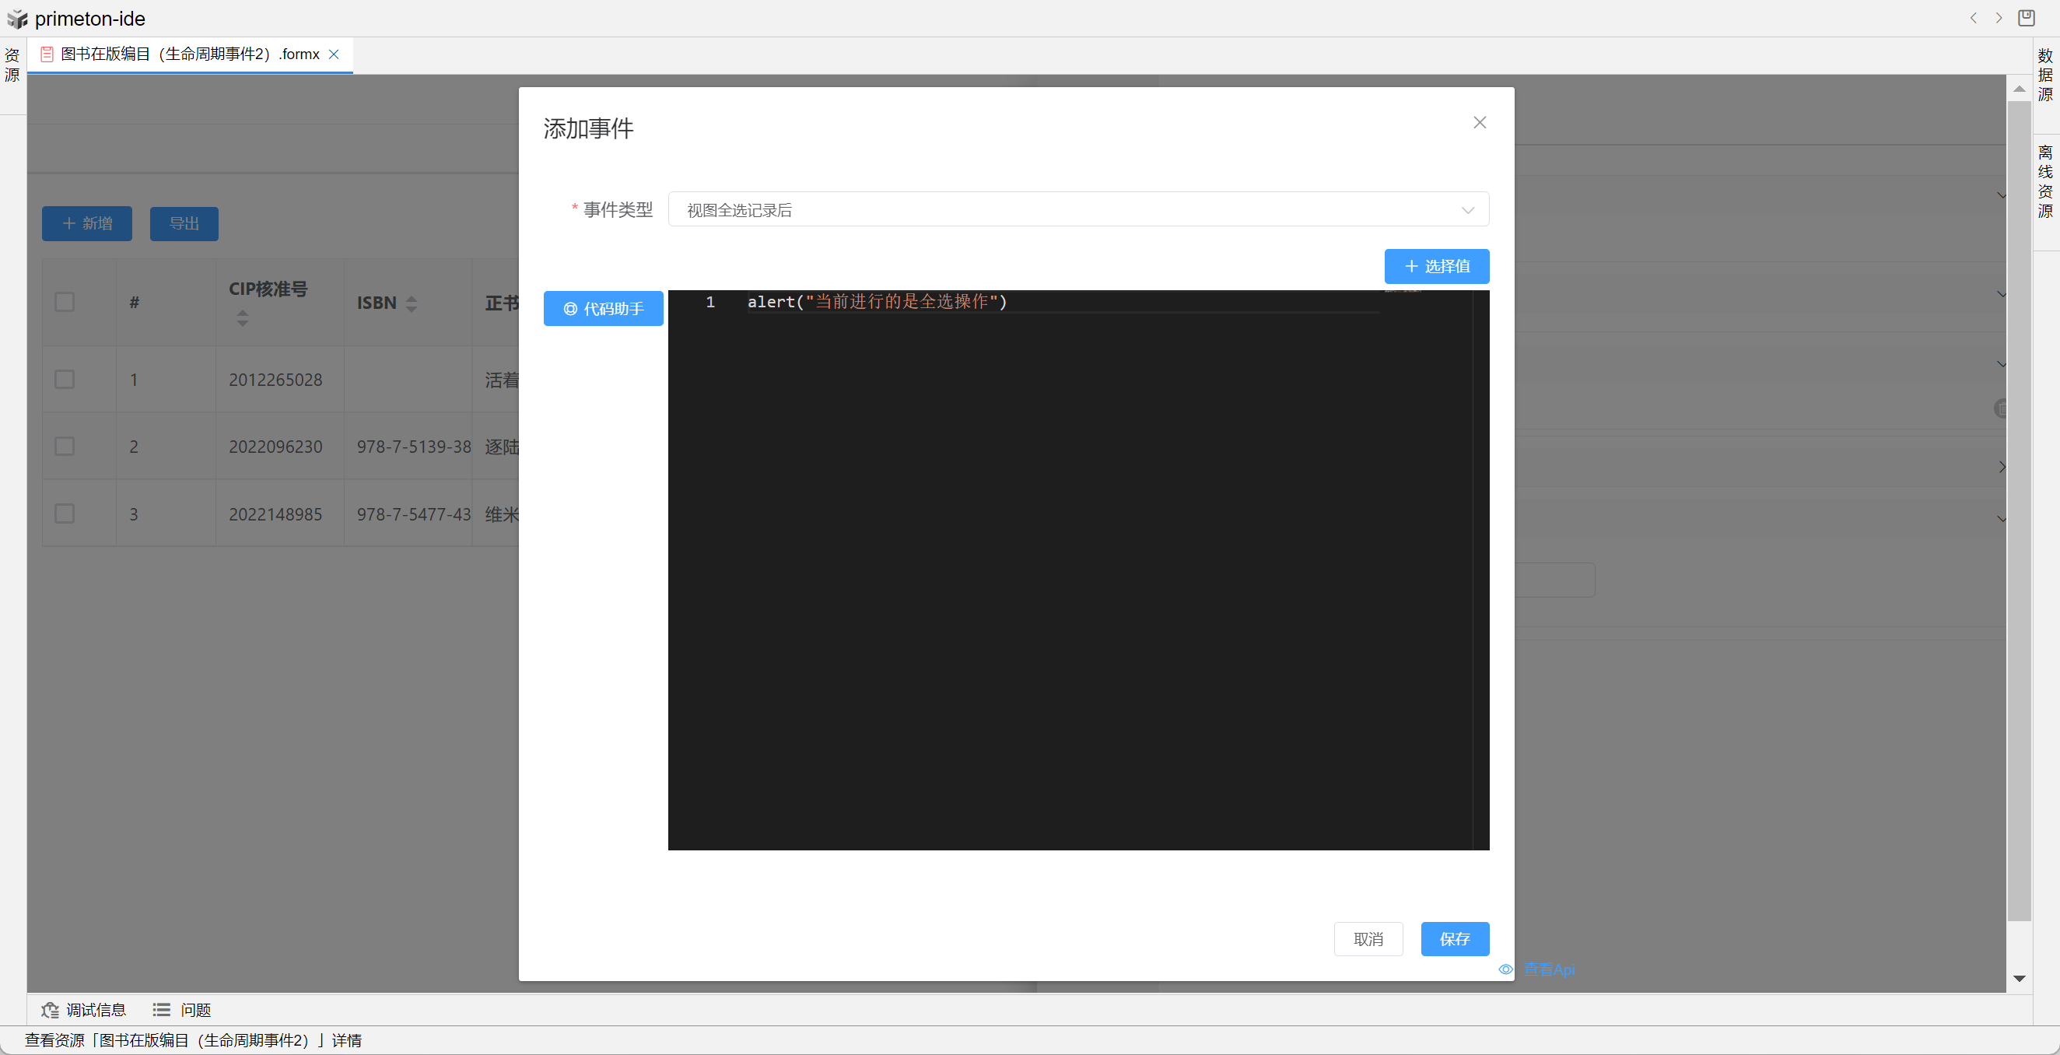Click the 保存 button
This screenshot has width=2060, height=1055.
tap(1454, 938)
